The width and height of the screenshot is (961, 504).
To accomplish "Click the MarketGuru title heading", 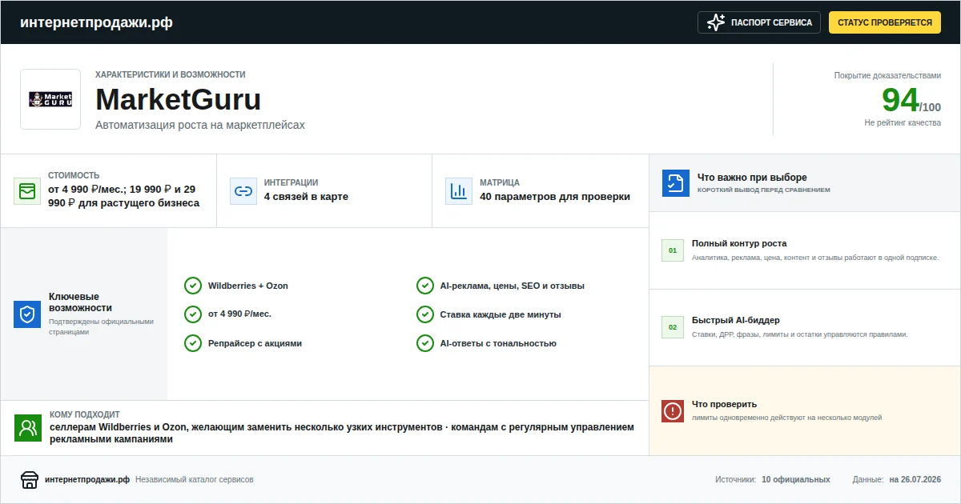I will coord(179,100).
